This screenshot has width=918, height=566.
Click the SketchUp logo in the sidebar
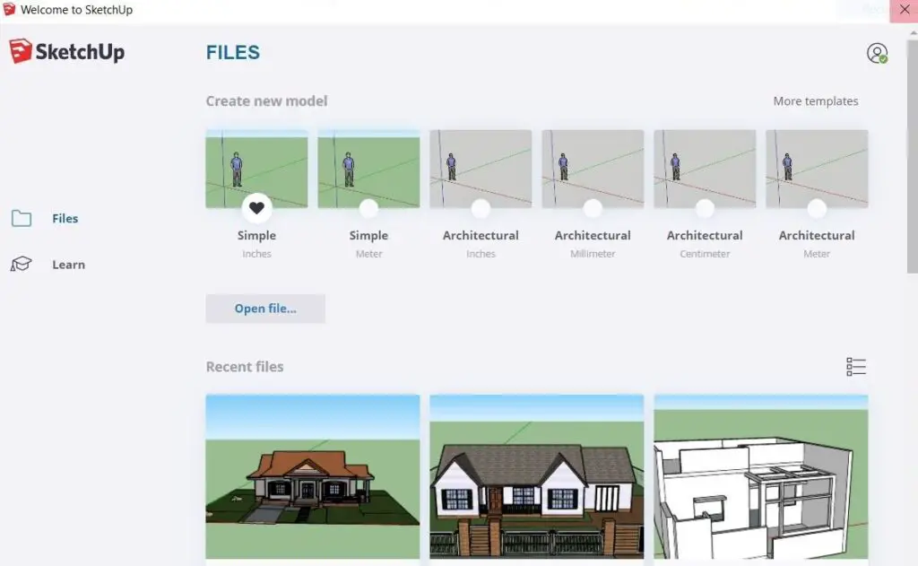coord(66,51)
